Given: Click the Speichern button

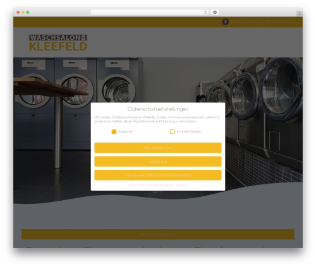Looking at the screenshot, I should (158, 162).
